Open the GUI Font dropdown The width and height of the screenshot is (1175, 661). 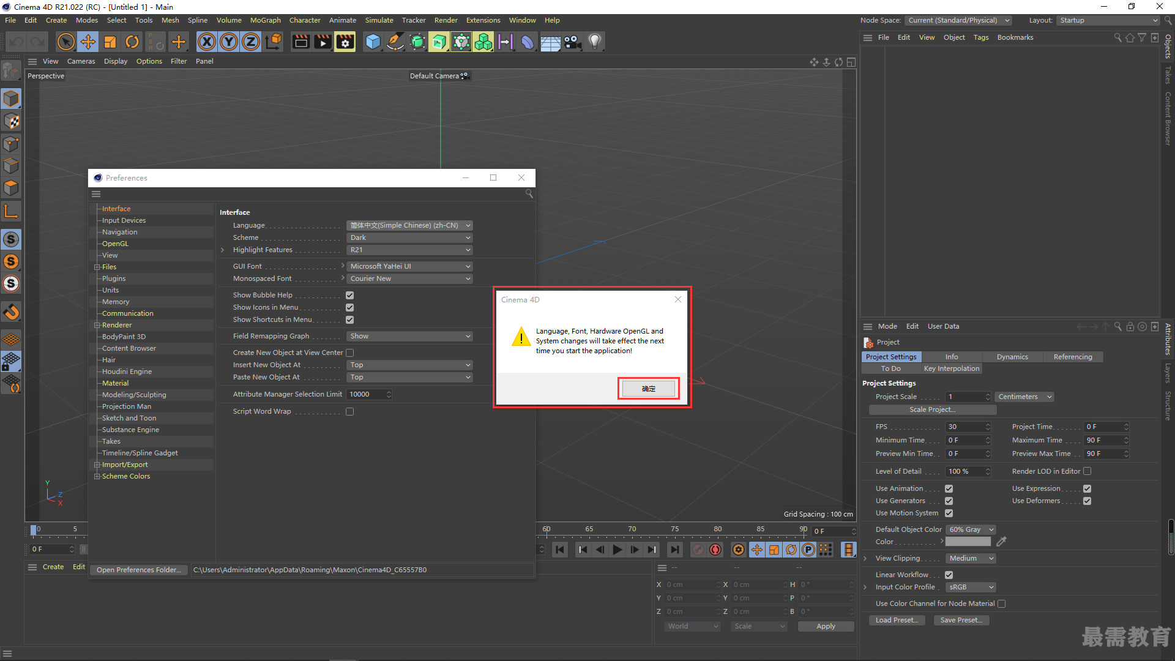pyautogui.click(x=410, y=266)
